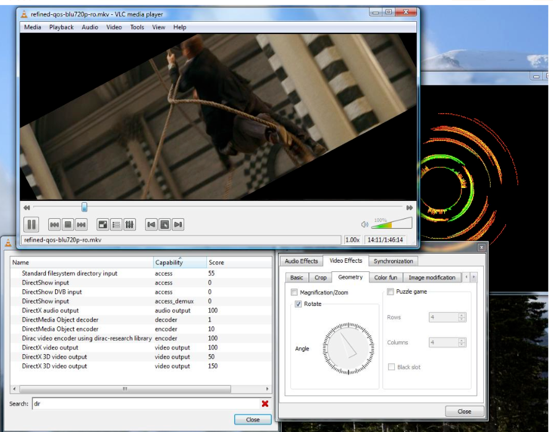Click the seek slider handle

point(84,207)
